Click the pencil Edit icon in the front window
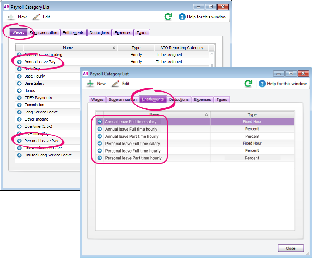 pyautogui.click(x=115, y=84)
